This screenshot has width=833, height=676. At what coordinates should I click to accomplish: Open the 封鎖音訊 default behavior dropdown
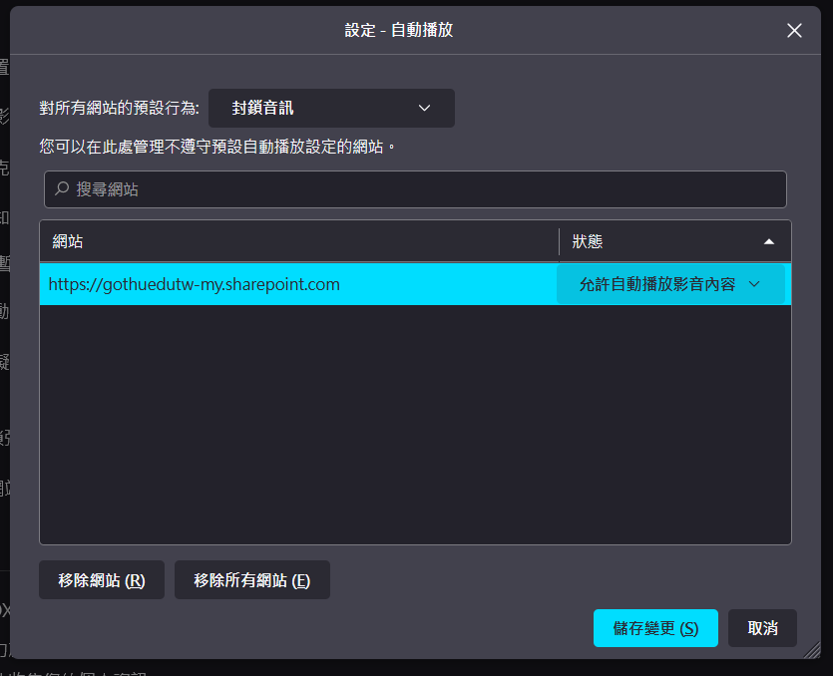(x=330, y=108)
